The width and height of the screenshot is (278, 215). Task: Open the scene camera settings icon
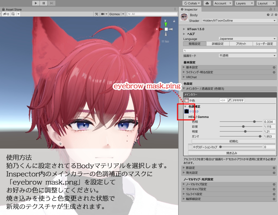103,14
